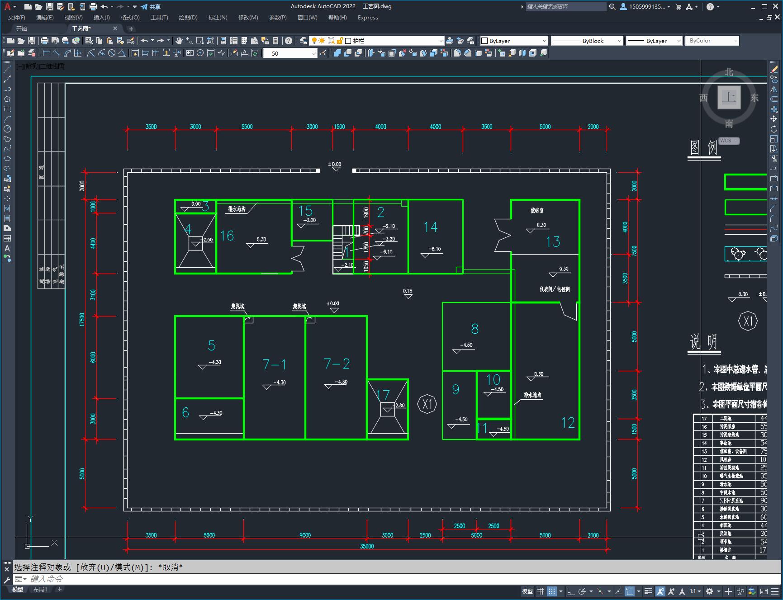Click the Customization menu icon in status bar

point(774,591)
